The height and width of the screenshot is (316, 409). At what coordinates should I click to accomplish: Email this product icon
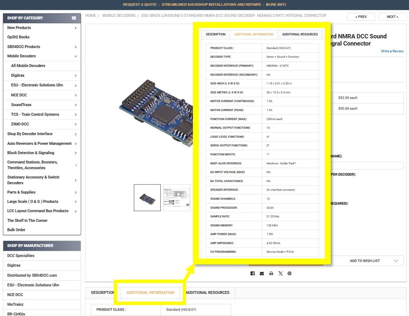point(262,273)
